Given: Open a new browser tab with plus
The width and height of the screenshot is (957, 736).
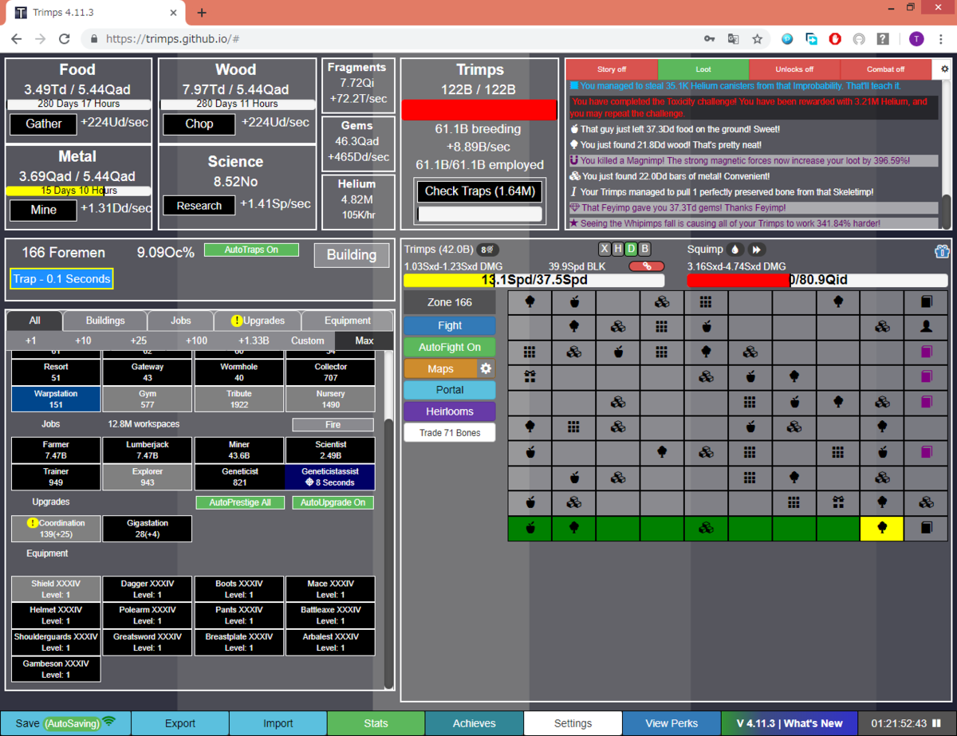Looking at the screenshot, I should pos(202,13).
